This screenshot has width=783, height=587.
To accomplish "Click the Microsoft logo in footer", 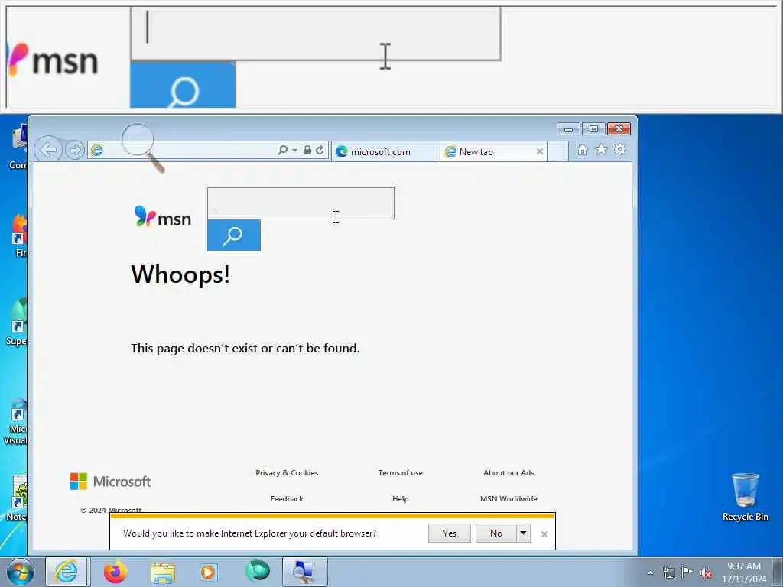I will tap(110, 482).
